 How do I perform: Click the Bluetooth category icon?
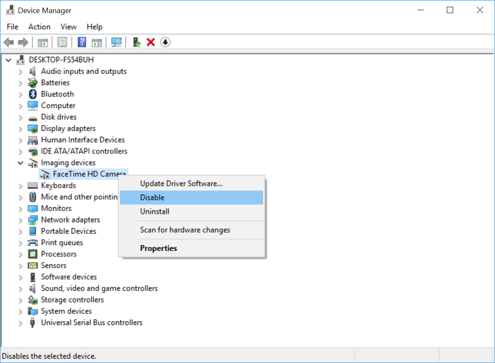[x=33, y=94]
